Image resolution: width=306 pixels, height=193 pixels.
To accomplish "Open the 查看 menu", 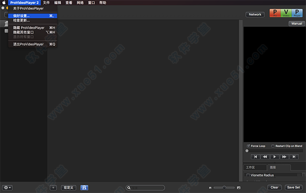I will tap(69, 3).
